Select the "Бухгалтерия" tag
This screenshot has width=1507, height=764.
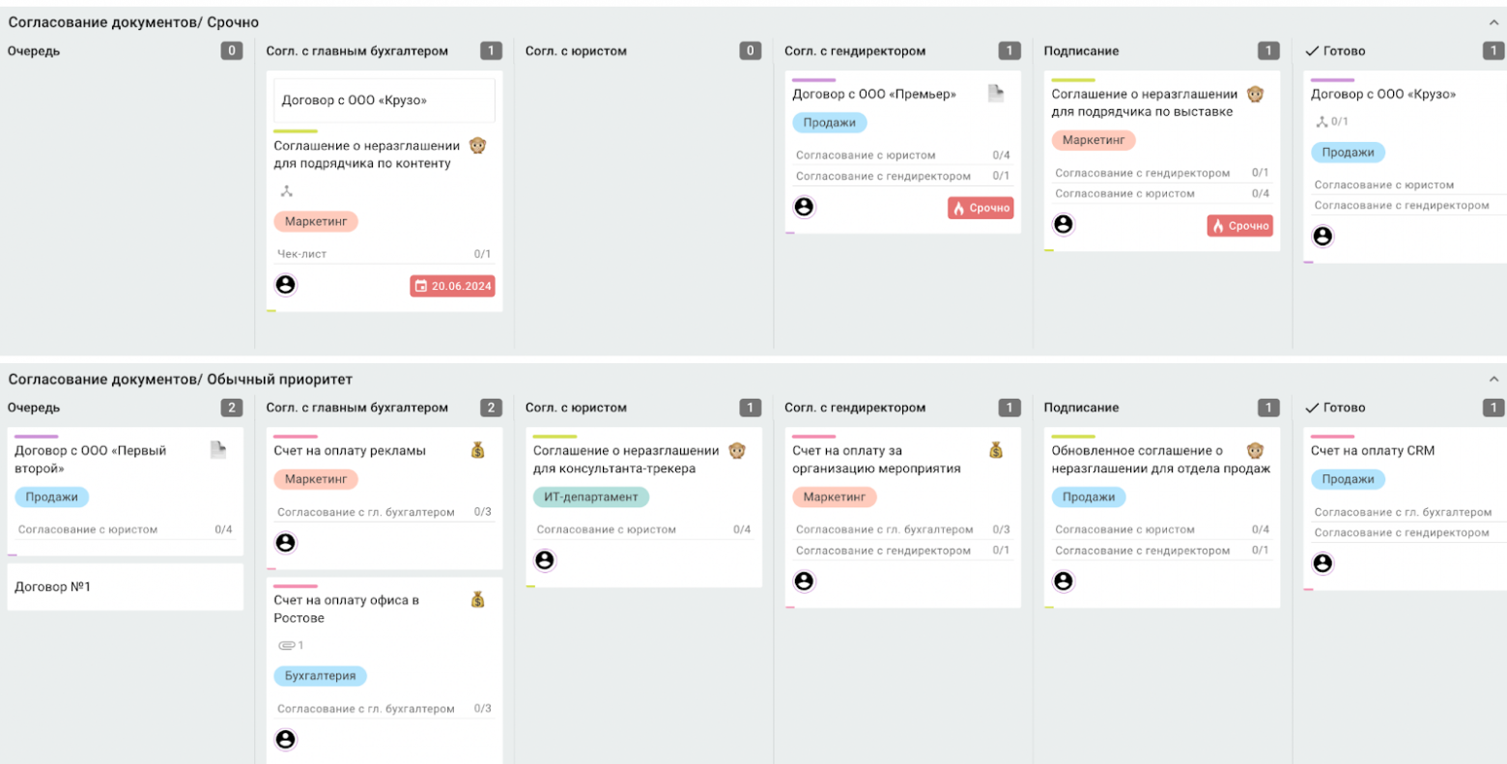(x=320, y=676)
